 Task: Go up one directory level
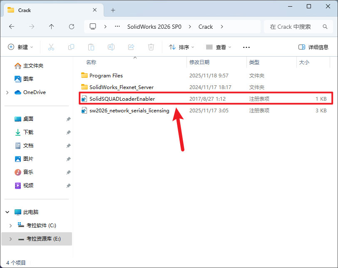pyautogui.click(x=52, y=27)
